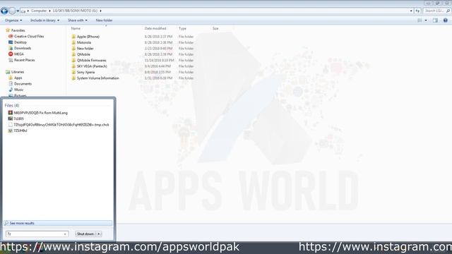The height and width of the screenshot is (254, 452).
Task: Click the address bar refresh button
Action: point(417,11)
